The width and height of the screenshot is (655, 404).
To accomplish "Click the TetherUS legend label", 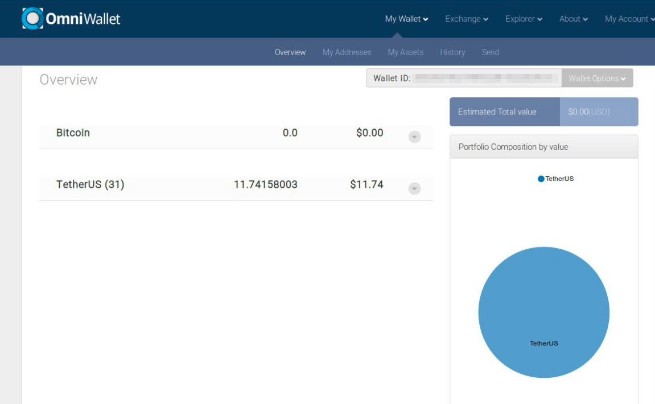I will pos(560,179).
